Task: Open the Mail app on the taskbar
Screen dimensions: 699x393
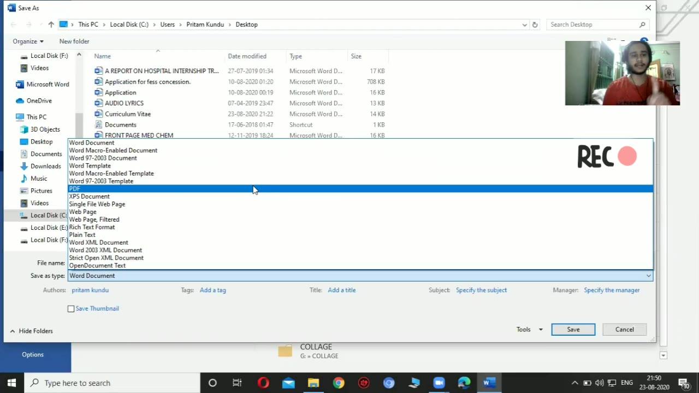Action: (288, 383)
